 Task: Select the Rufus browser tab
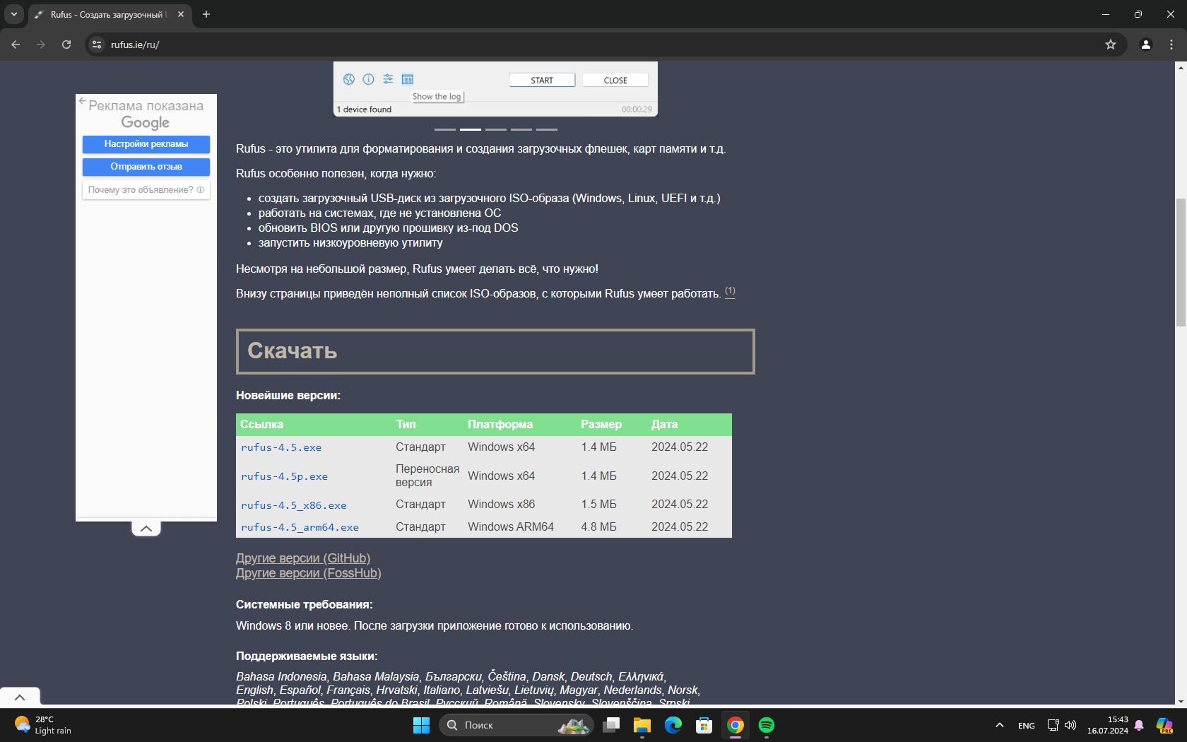tap(110, 14)
